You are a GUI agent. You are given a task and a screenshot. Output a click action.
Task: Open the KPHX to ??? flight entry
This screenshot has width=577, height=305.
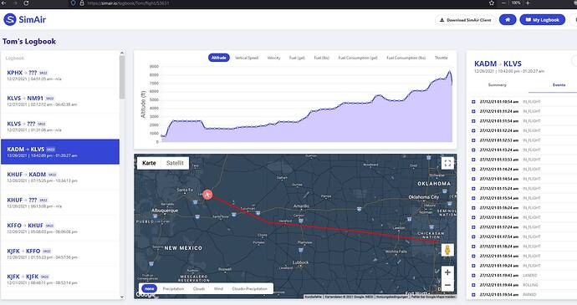point(60,75)
